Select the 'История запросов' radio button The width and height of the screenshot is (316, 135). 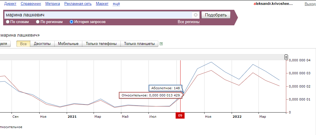pyautogui.click(x=71, y=22)
